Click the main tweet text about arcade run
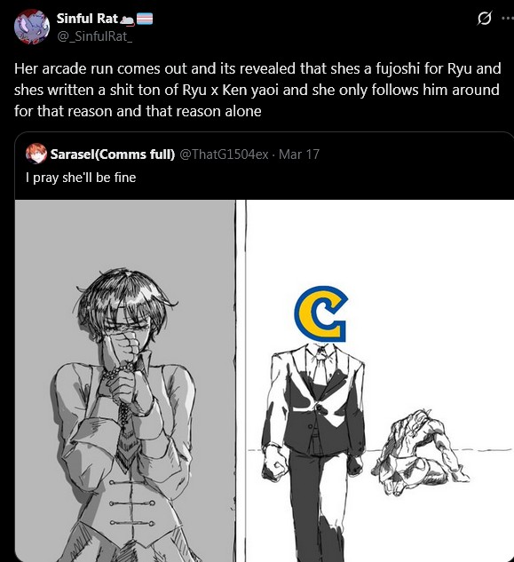The height and width of the screenshot is (562, 514). [257, 90]
